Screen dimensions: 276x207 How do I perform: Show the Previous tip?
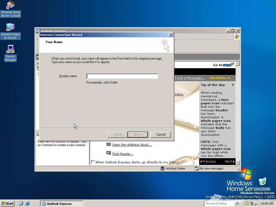(208, 161)
